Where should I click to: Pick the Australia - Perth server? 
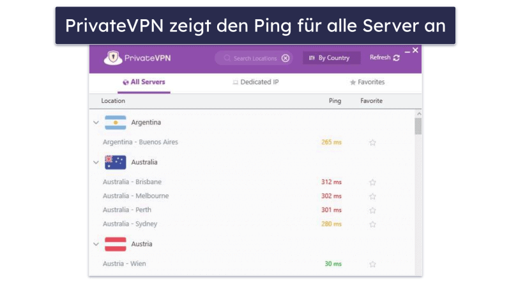tap(126, 210)
